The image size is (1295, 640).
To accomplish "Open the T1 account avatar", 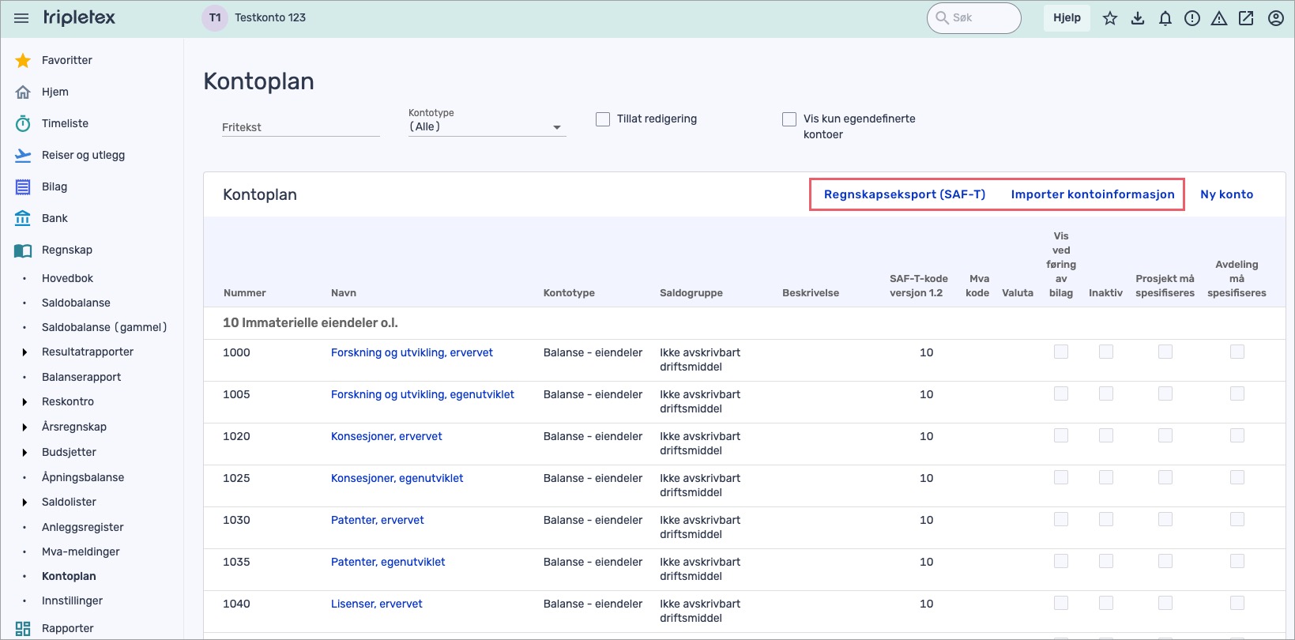I will click(x=215, y=17).
